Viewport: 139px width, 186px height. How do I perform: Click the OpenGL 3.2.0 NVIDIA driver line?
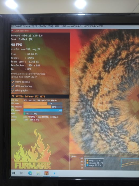[x=24, y=77]
